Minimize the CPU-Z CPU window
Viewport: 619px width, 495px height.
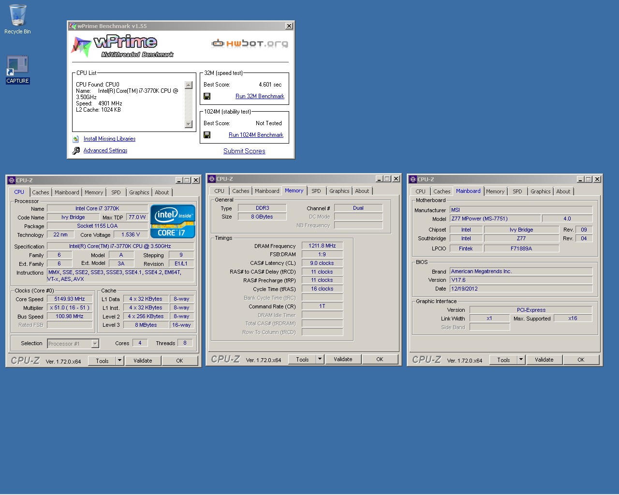coord(179,180)
